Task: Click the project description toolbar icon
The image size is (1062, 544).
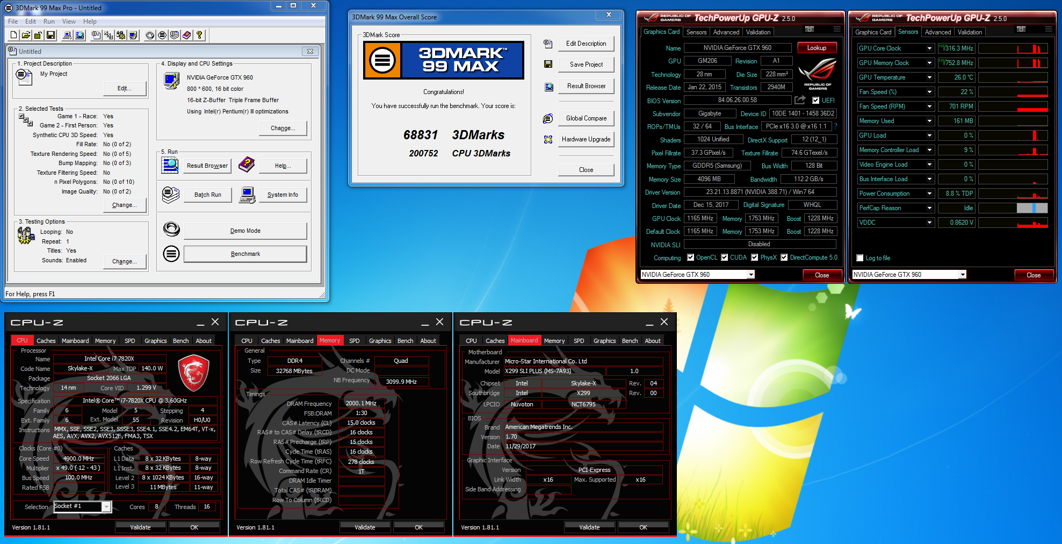Action: (96, 35)
